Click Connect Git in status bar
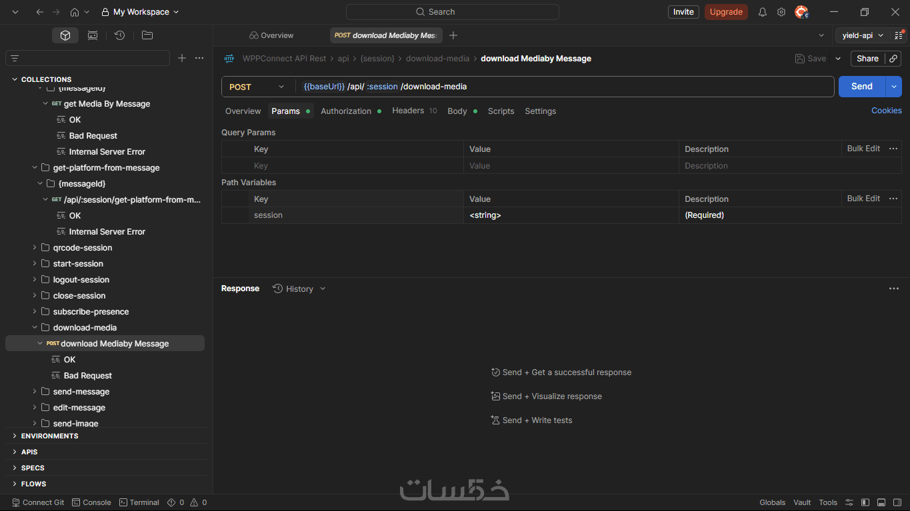Image resolution: width=910 pixels, height=511 pixels. click(x=38, y=502)
